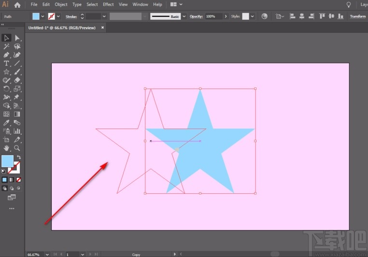Select the Line Segment tool
This screenshot has width=368, height=257.
(17, 63)
